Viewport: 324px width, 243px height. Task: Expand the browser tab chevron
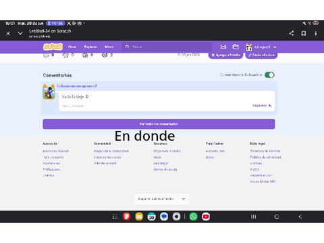point(20,33)
